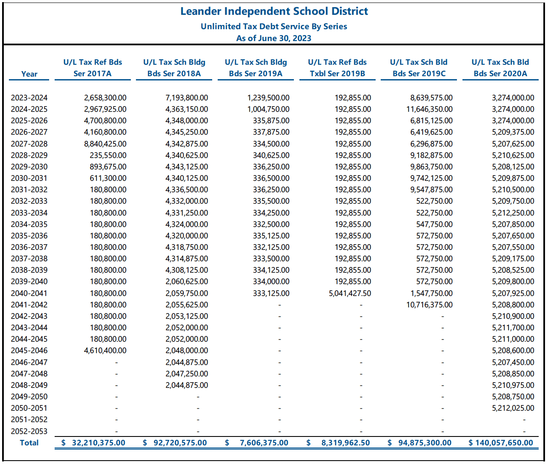This screenshot has width=548, height=464.
Task: Select the value 8,840,425.00
Action: (105, 144)
